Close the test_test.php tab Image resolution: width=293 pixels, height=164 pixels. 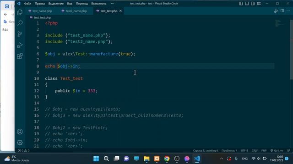[120, 11]
